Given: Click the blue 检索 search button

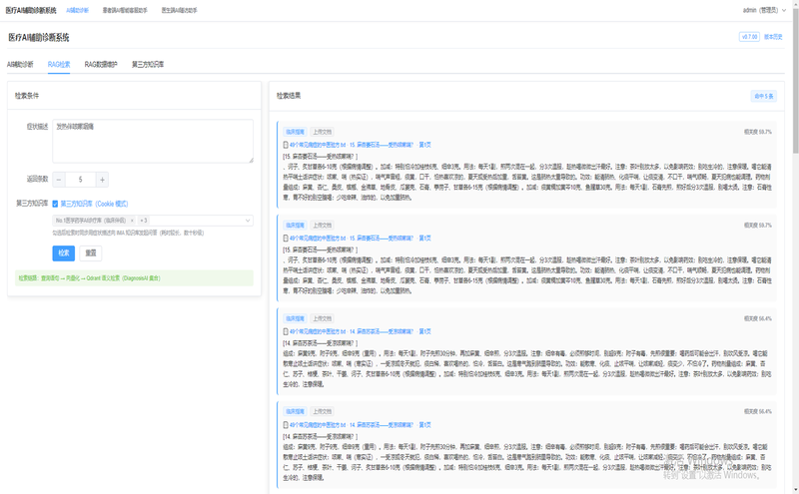Looking at the screenshot, I should (x=64, y=253).
